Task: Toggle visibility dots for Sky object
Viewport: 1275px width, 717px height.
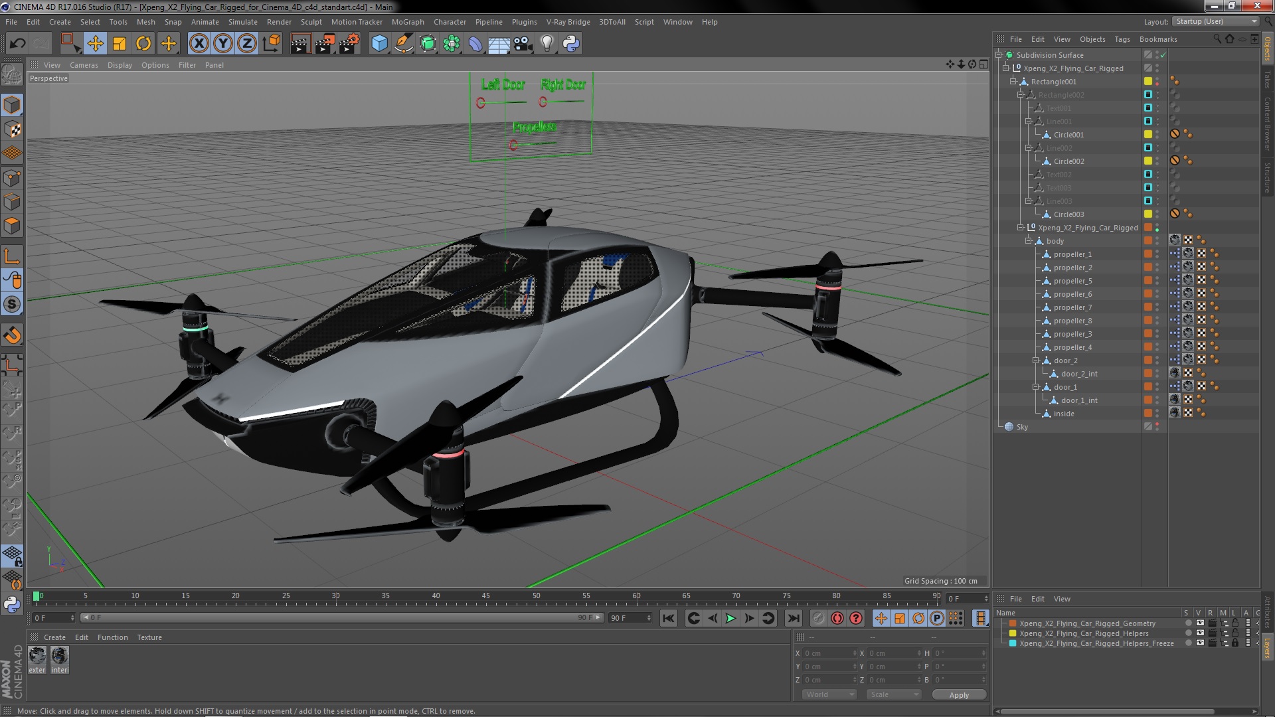Action: [1157, 427]
